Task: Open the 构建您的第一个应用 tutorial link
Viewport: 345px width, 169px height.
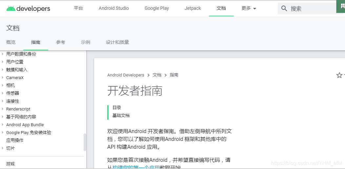Action: pyautogui.click(x=136, y=167)
